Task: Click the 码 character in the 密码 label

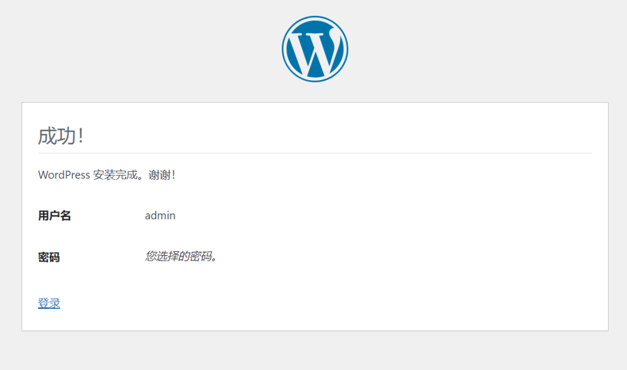Action: pyautogui.click(x=54, y=257)
